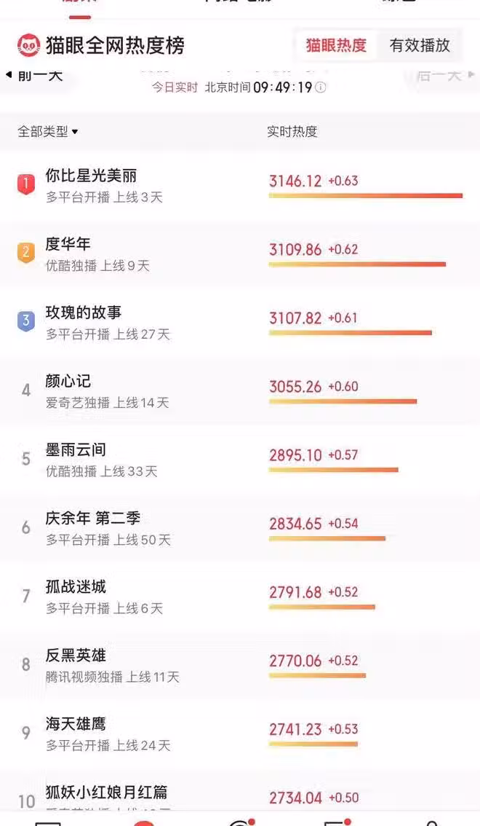Click the info icon beside Beijing time
This screenshot has width=480, height=826.
coord(320,87)
